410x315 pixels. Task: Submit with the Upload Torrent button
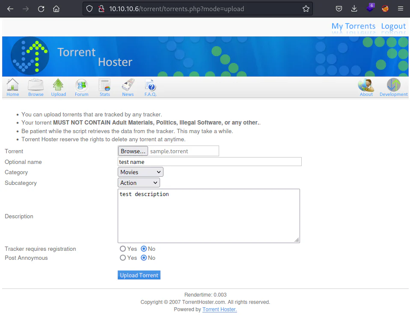139,275
